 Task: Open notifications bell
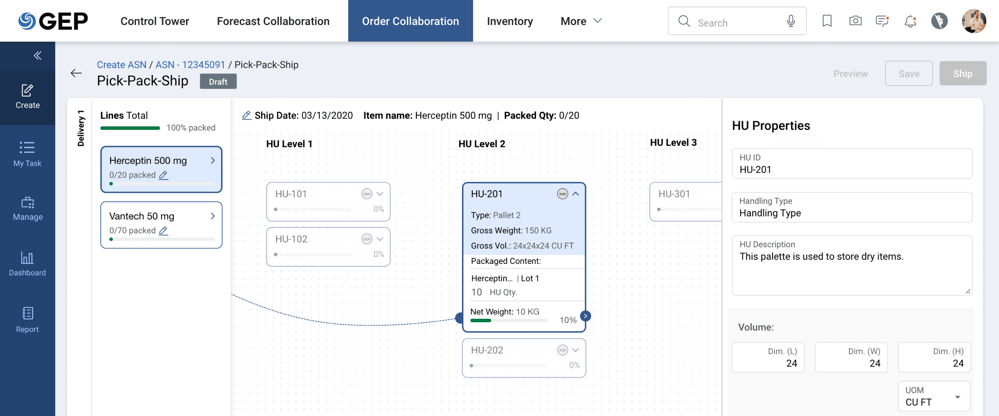910,21
